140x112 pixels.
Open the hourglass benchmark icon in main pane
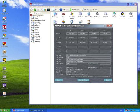tap(89, 22)
